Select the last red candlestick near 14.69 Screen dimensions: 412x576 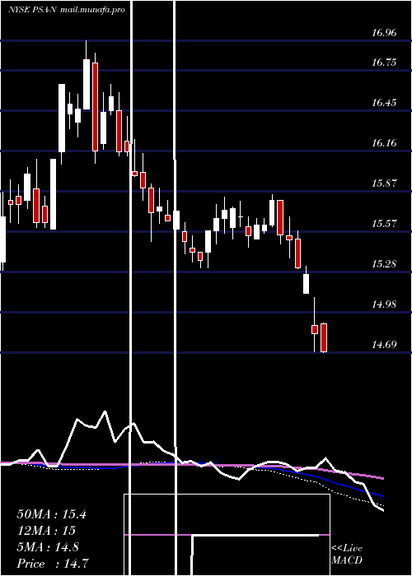click(324, 338)
